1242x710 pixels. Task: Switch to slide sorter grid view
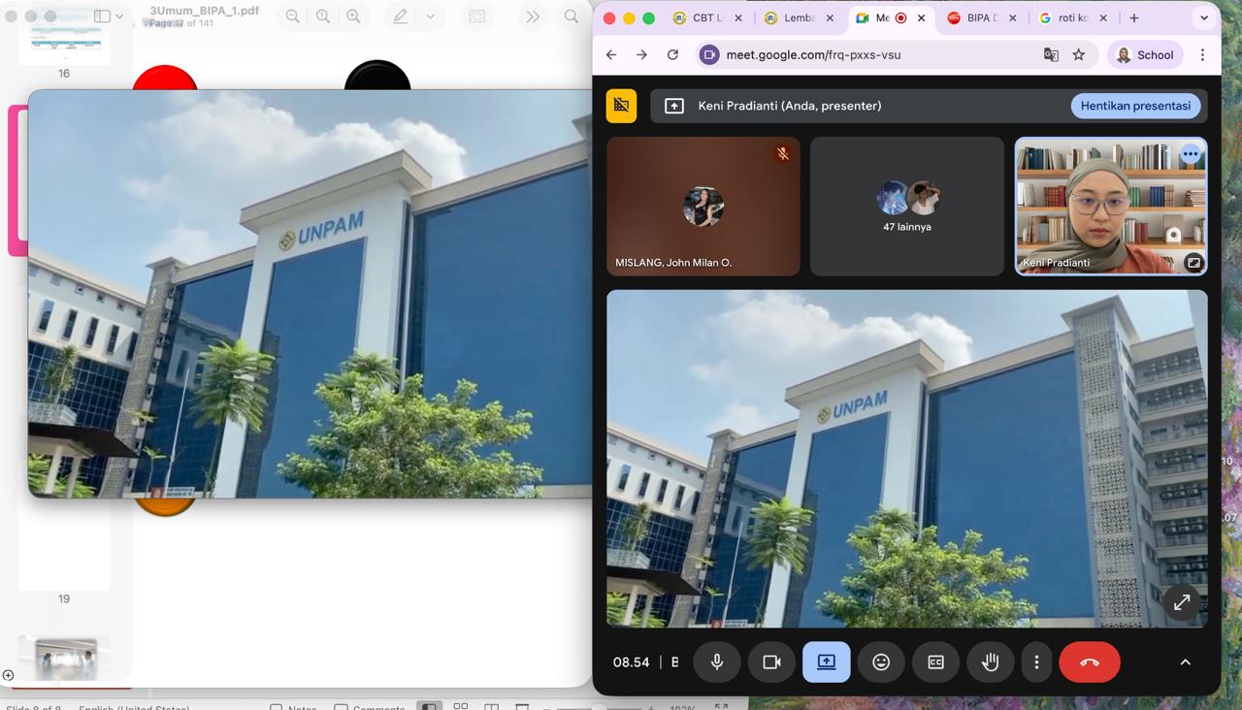pos(461,706)
